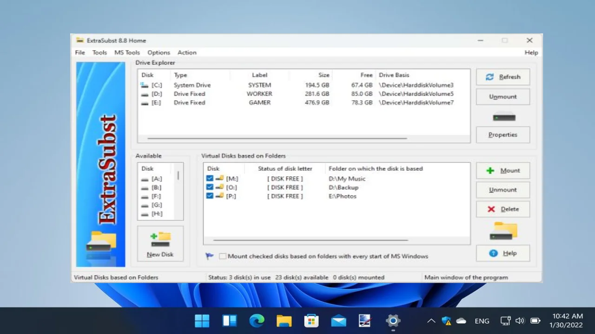The height and width of the screenshot is (334, 595).
Task: Select the C: system drive icon
Action: [x=145, y=85]
